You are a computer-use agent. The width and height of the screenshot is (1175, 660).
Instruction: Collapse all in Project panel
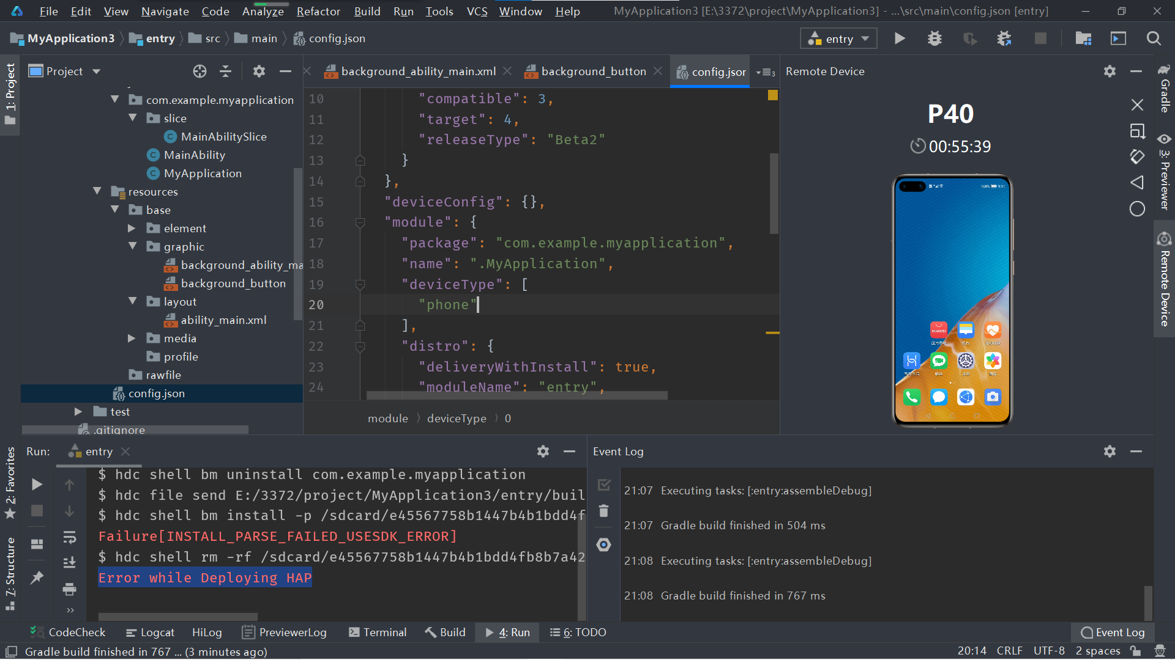226,71
